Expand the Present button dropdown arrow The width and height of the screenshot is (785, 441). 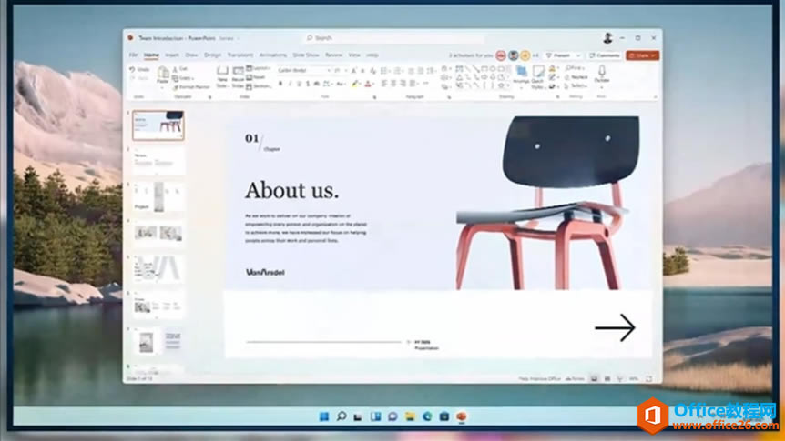click(578, 55)
